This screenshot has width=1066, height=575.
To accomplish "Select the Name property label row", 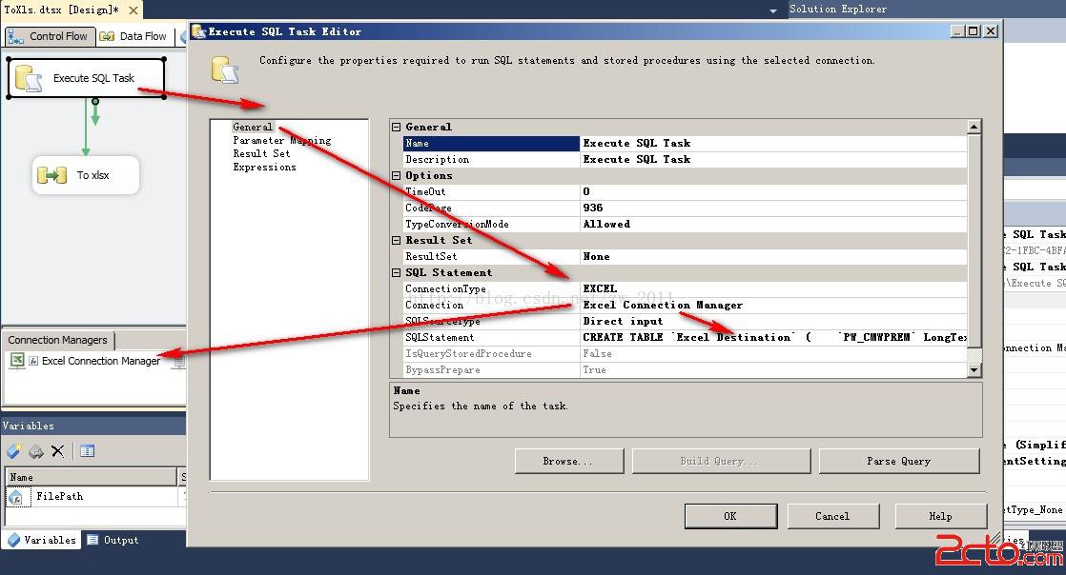I will click(x=491, y=143).
